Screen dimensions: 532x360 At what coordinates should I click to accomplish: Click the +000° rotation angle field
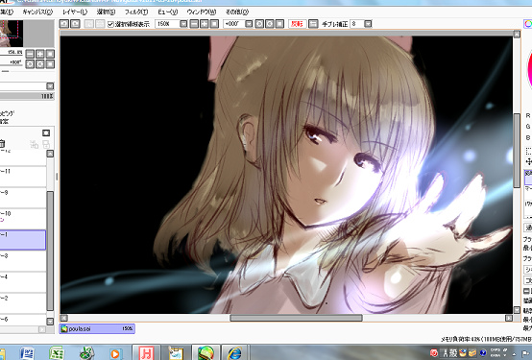pos(233,24)
